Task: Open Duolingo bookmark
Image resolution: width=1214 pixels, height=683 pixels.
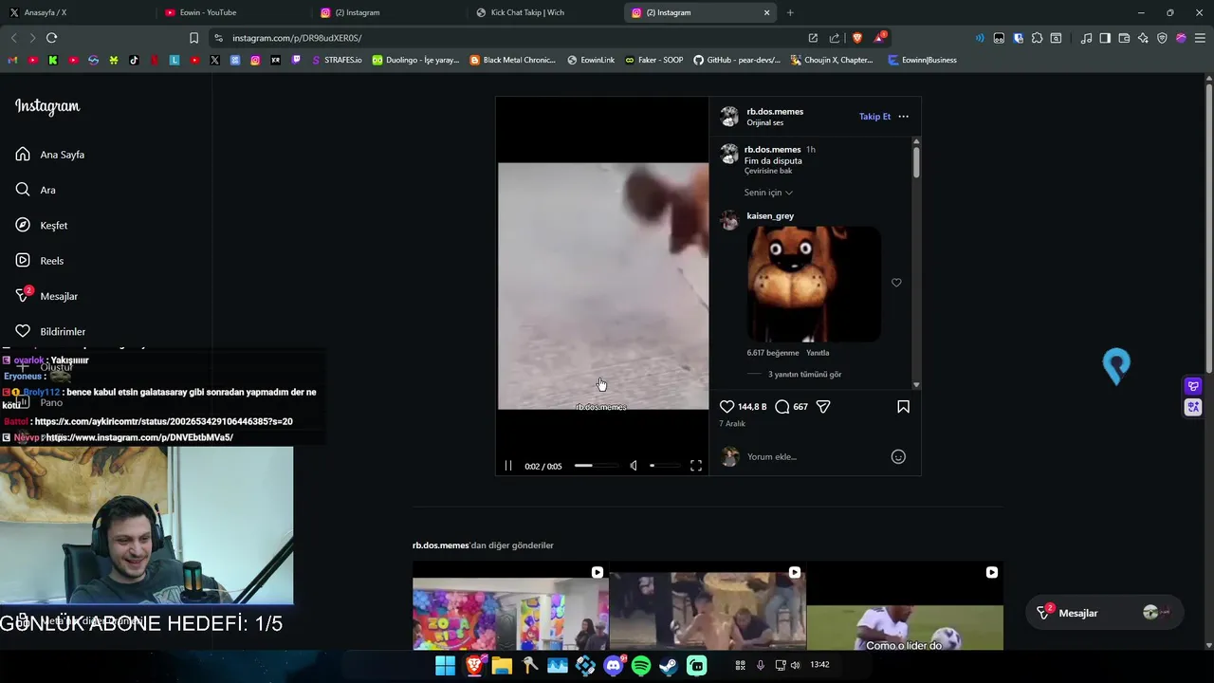Action: click(415, 60)
